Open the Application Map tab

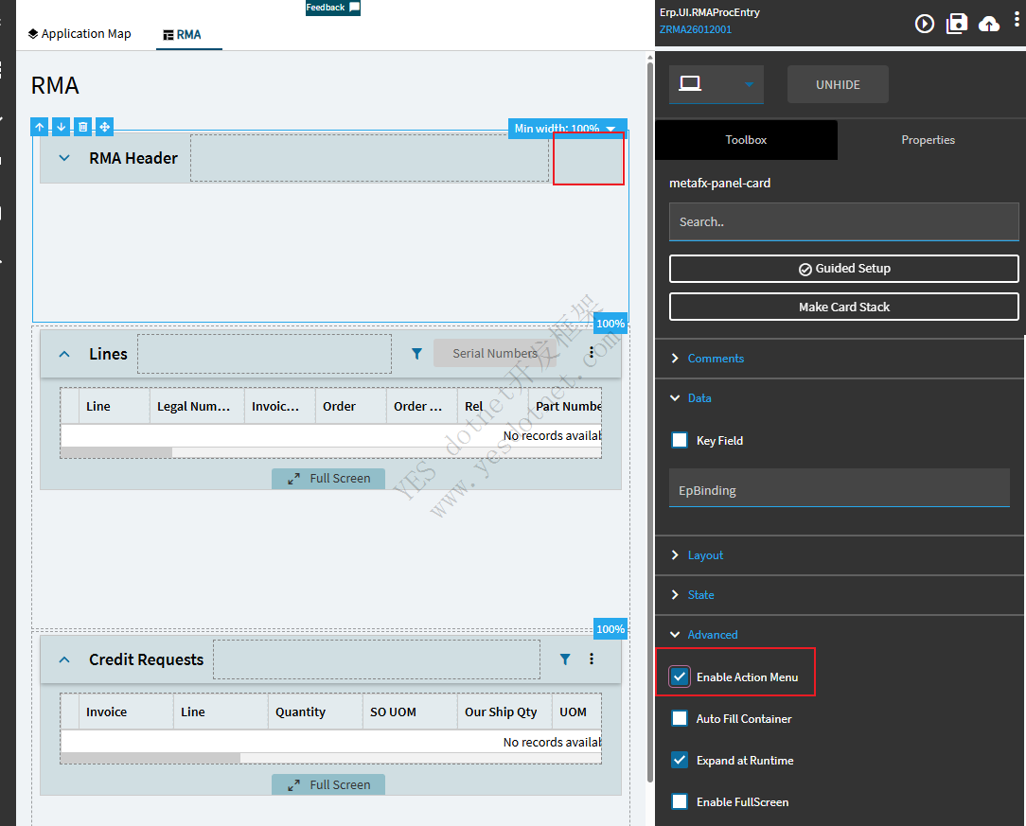(x=80, y=34)
